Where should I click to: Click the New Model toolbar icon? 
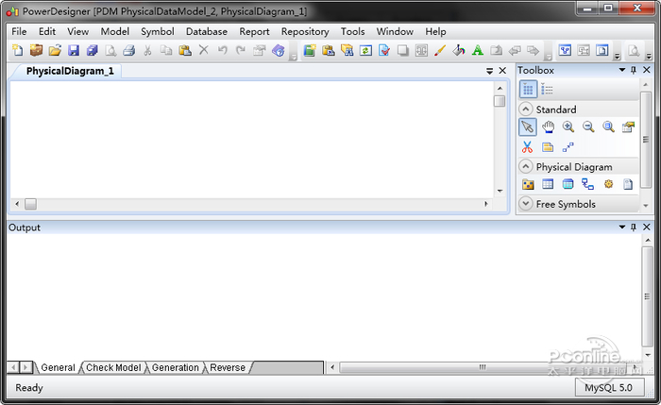[x=18, y=51]
